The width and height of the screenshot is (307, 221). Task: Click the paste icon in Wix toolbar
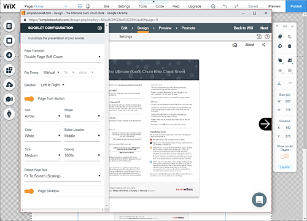coord(290,37)
